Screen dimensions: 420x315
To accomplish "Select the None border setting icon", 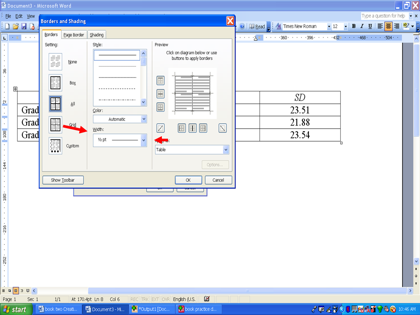I will [x=56, y=62].
